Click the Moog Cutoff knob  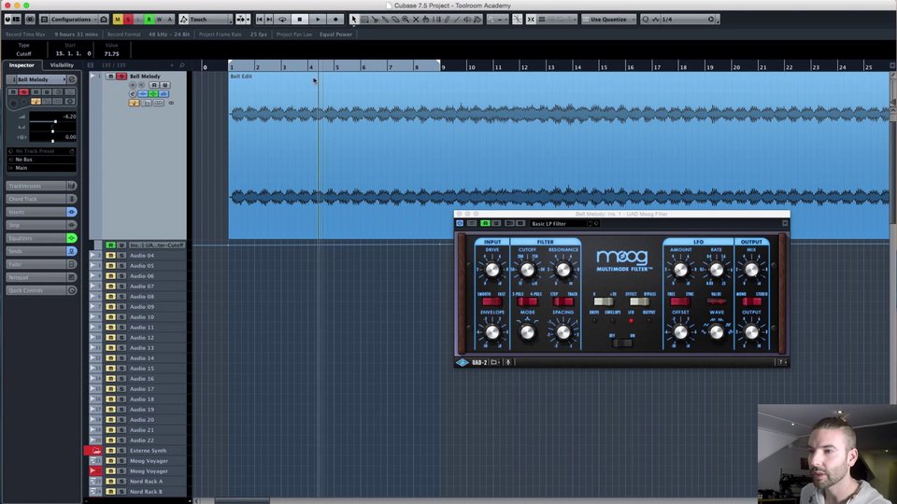point(527,270)
